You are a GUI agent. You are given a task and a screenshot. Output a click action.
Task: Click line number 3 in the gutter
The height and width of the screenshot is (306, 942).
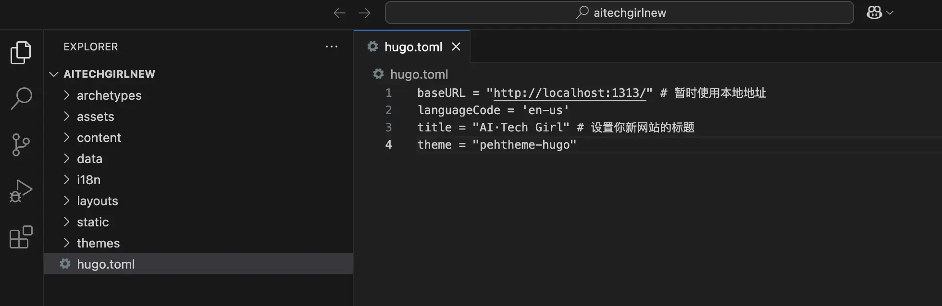click(389, 128)
